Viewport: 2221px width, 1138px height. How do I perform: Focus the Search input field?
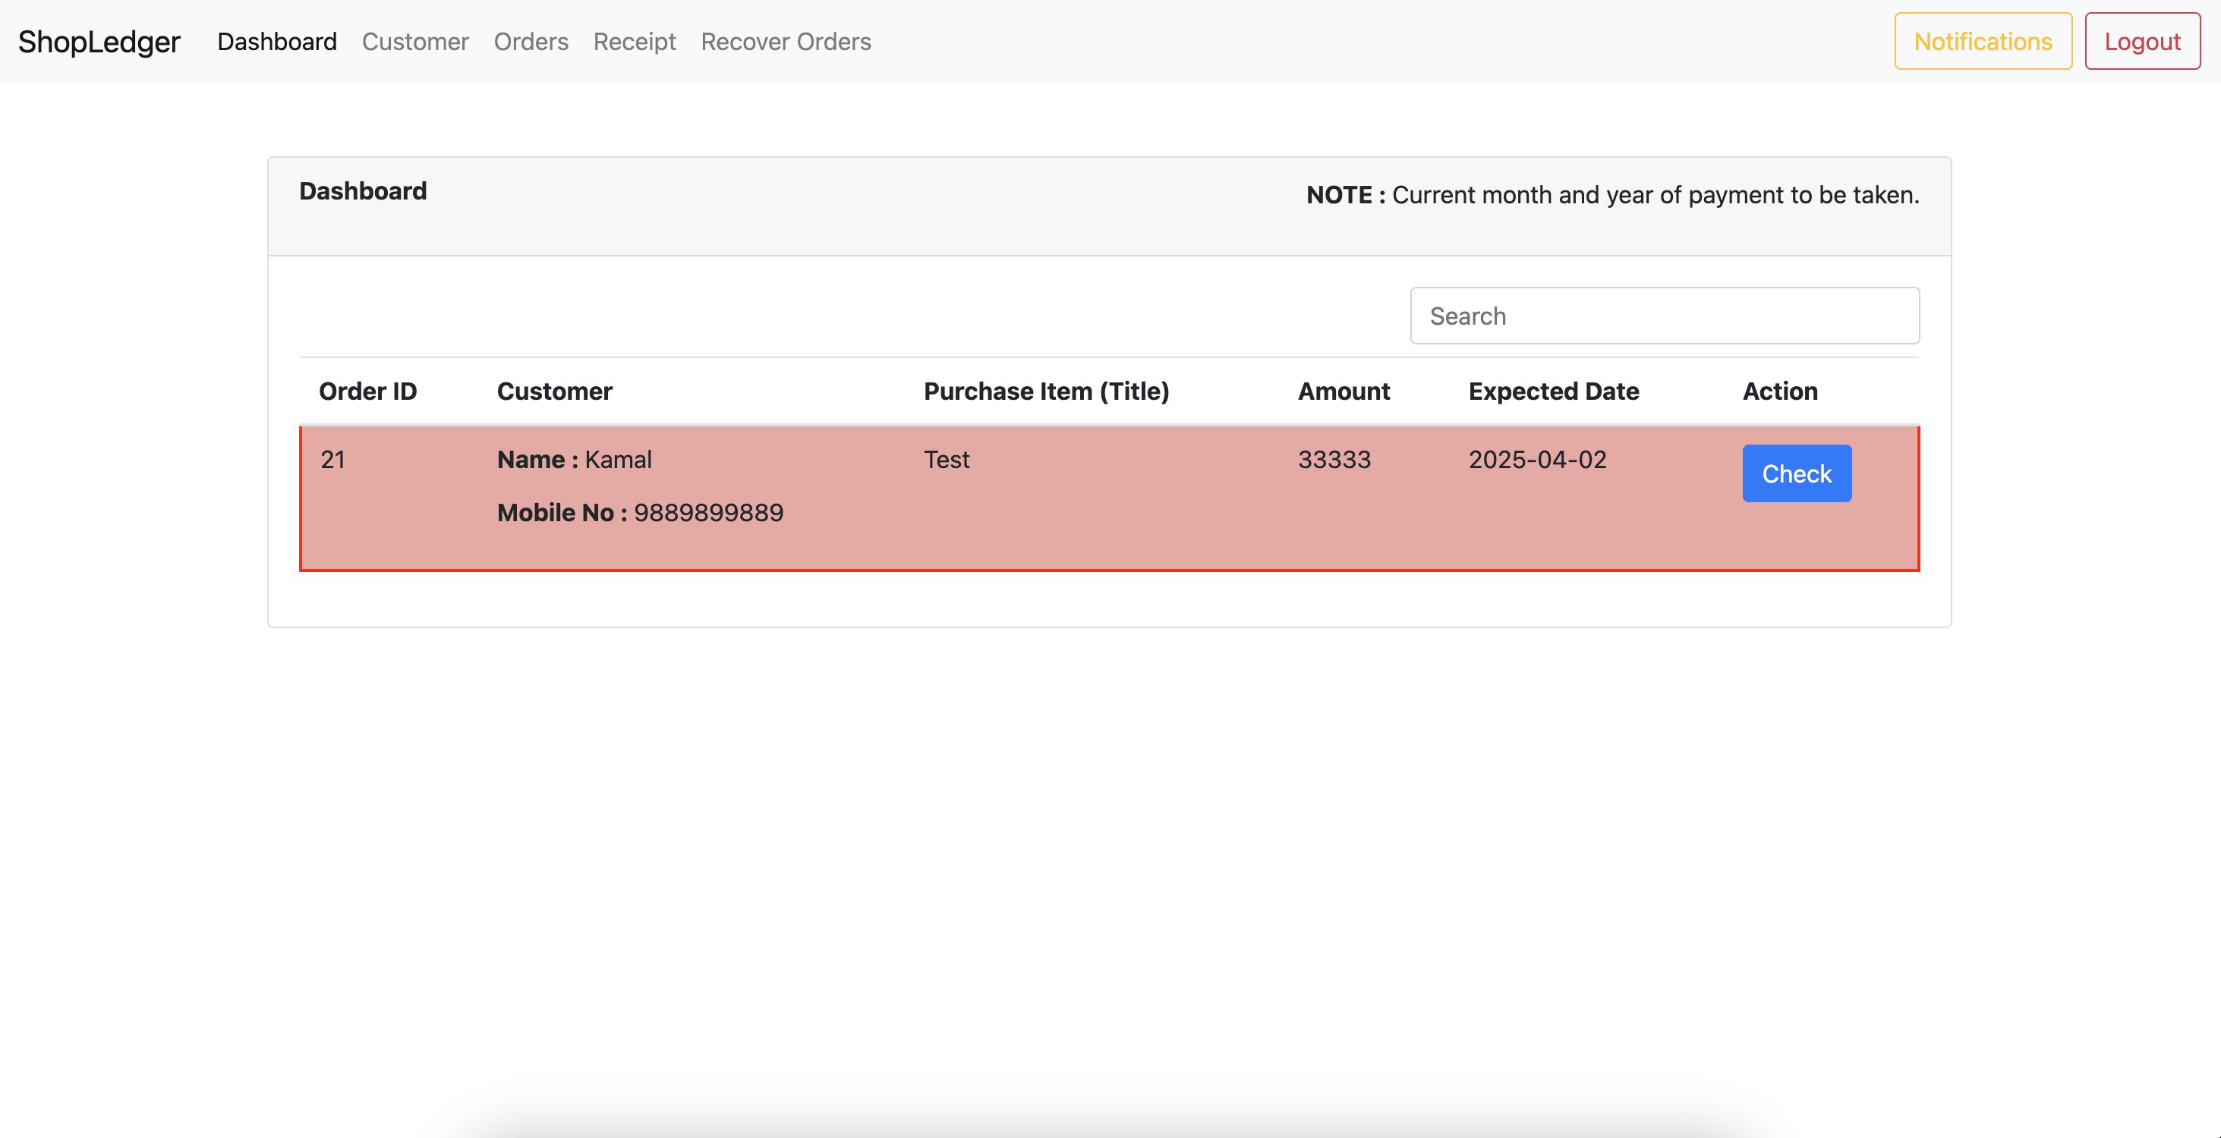pyautogui.click(x=1664, y=316)
